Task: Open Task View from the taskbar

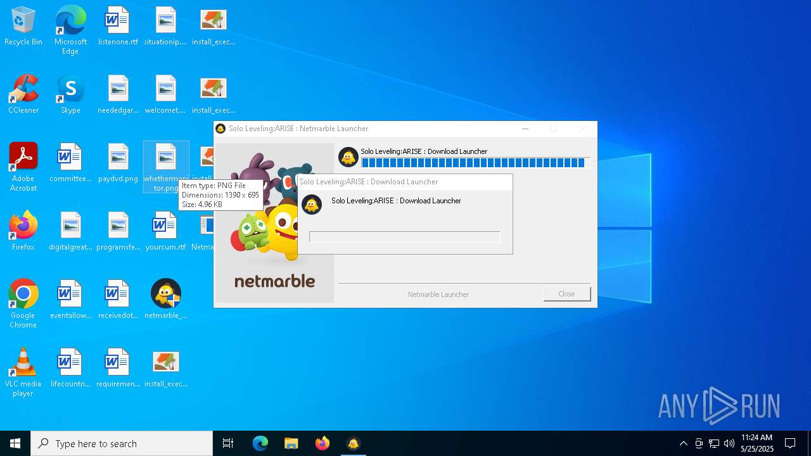Action: click(228, 443)
